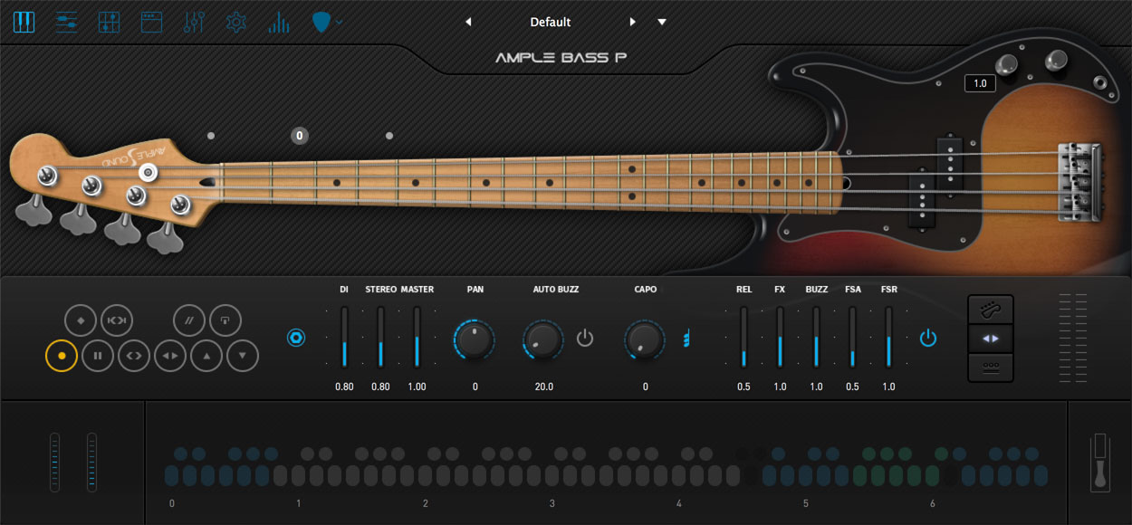Image resolution: width=1132 pixels, height=525 pixels.
Task: Open the gear settings panel
Action: click(236, 22)
